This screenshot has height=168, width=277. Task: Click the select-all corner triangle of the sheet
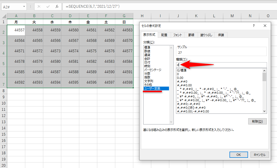pos(4,16)
